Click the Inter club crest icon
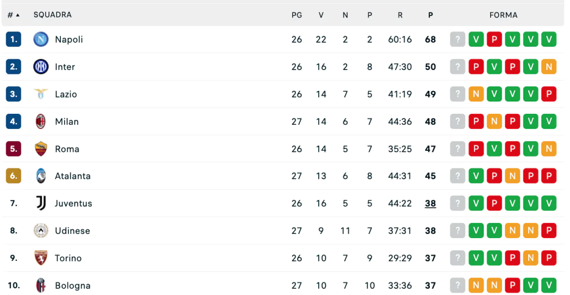 (x=41, y=67)
